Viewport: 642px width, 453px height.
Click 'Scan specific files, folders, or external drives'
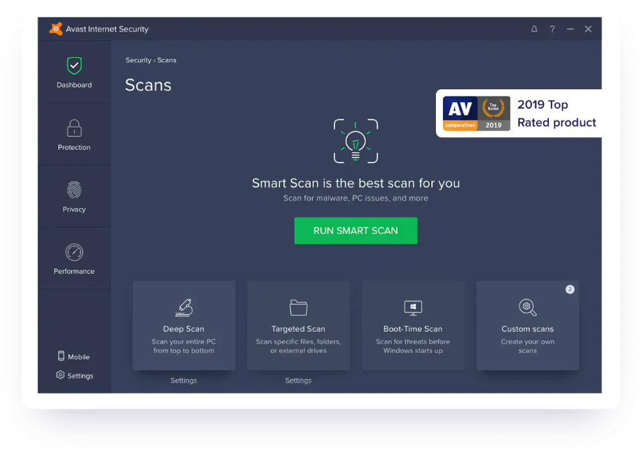coord(298,346)
